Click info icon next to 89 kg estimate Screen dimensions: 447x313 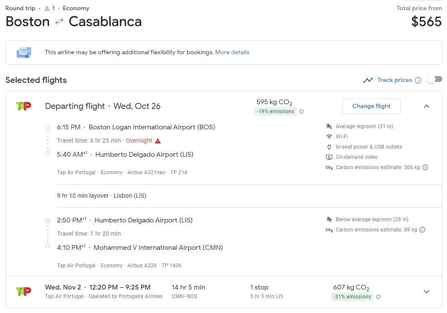point(422,230)
